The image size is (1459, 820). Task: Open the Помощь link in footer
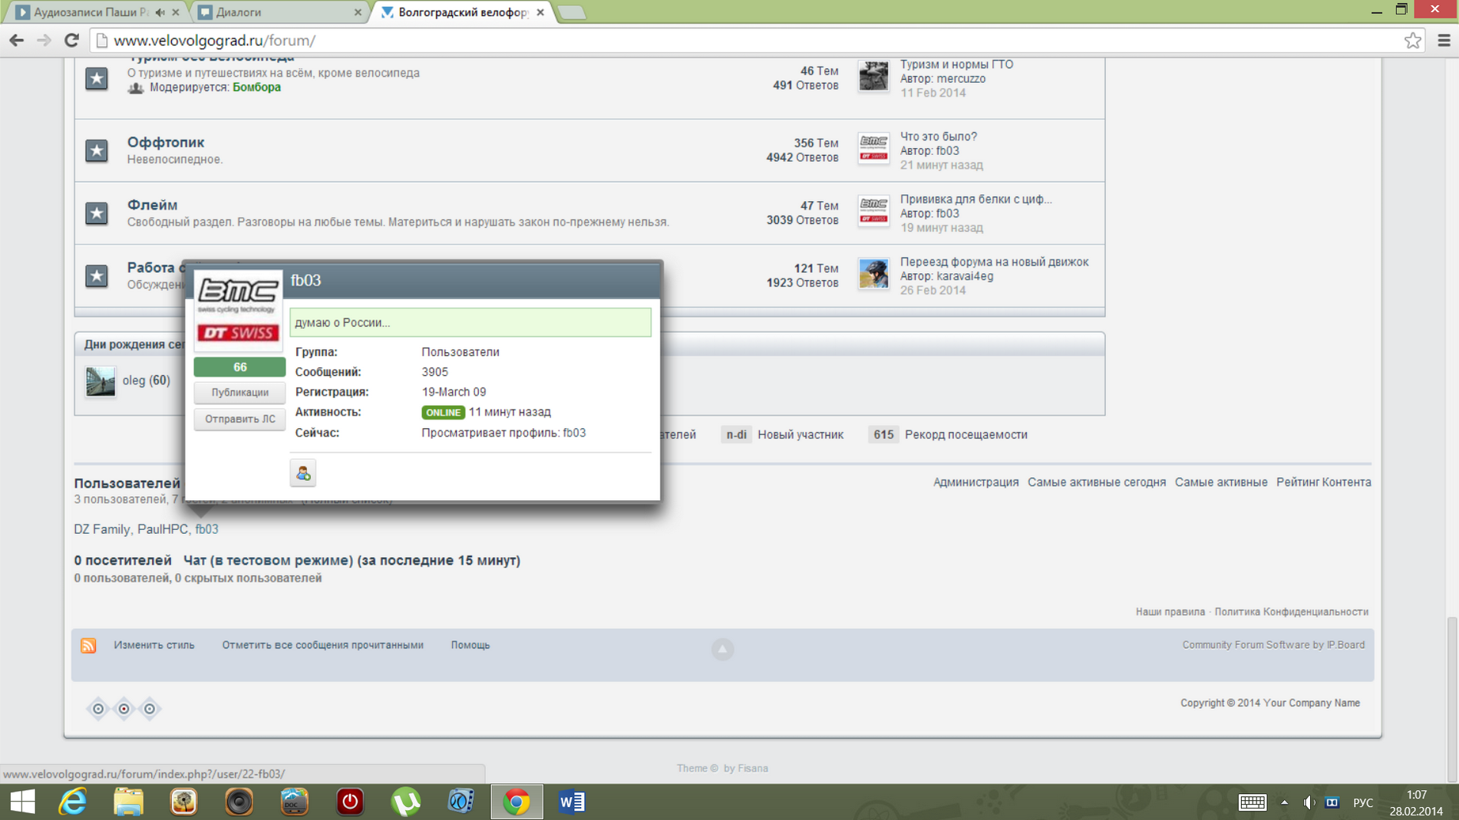470,645
